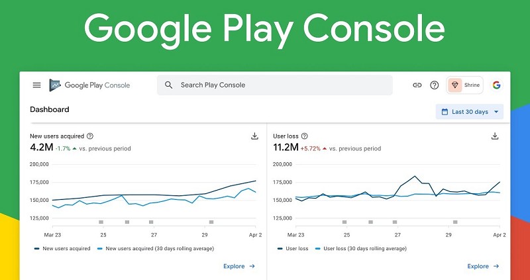Click the Google Play Console logo

pyautogui.click(x=89, y=85)
